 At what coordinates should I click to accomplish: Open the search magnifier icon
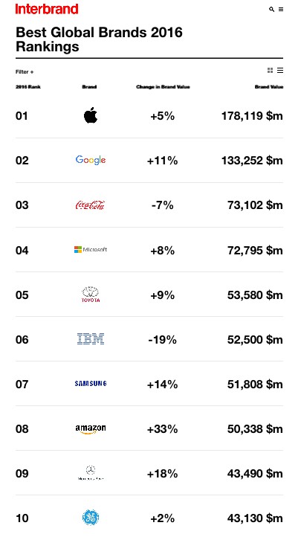pos(271,9)
